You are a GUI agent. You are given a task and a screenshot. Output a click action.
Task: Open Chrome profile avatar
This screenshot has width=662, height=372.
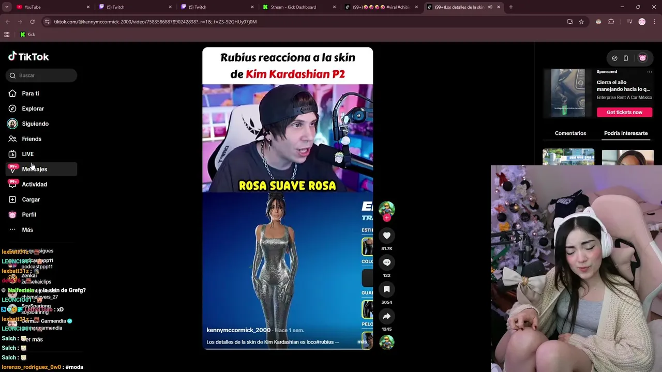click(642, 22)
